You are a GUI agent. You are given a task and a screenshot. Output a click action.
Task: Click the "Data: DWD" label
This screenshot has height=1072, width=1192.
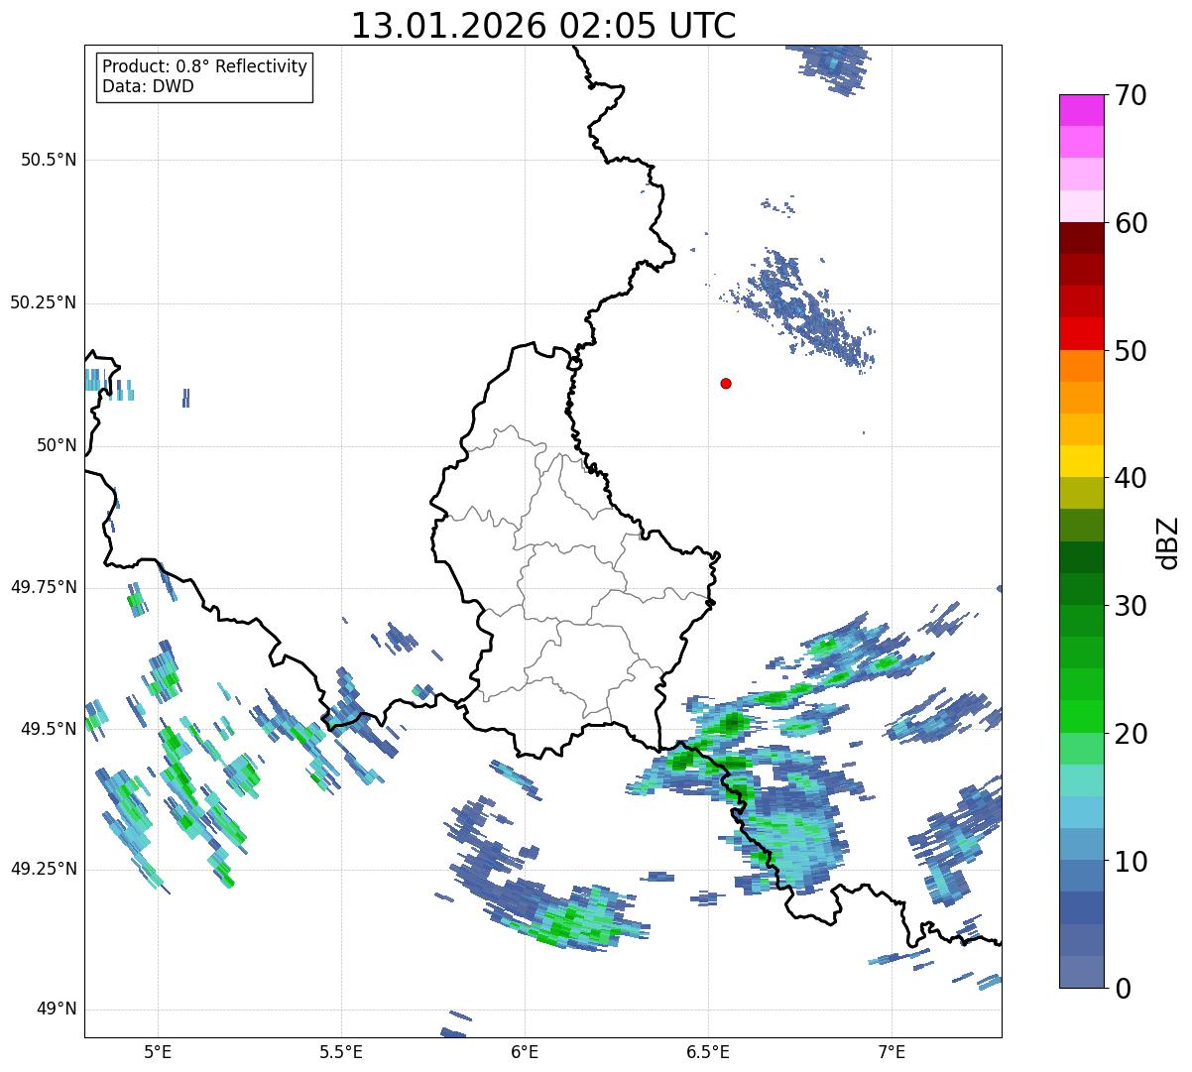(148, 86)
